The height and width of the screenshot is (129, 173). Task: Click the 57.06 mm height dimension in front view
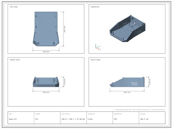(x=65, y=82)
